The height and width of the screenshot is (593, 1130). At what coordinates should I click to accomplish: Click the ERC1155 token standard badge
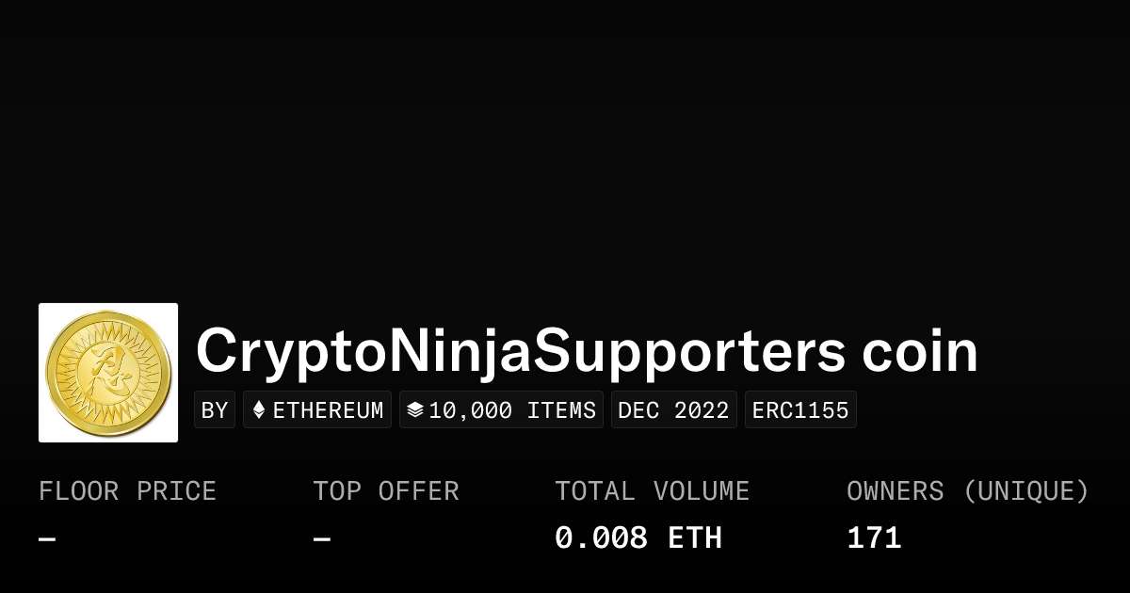(800, 410)
